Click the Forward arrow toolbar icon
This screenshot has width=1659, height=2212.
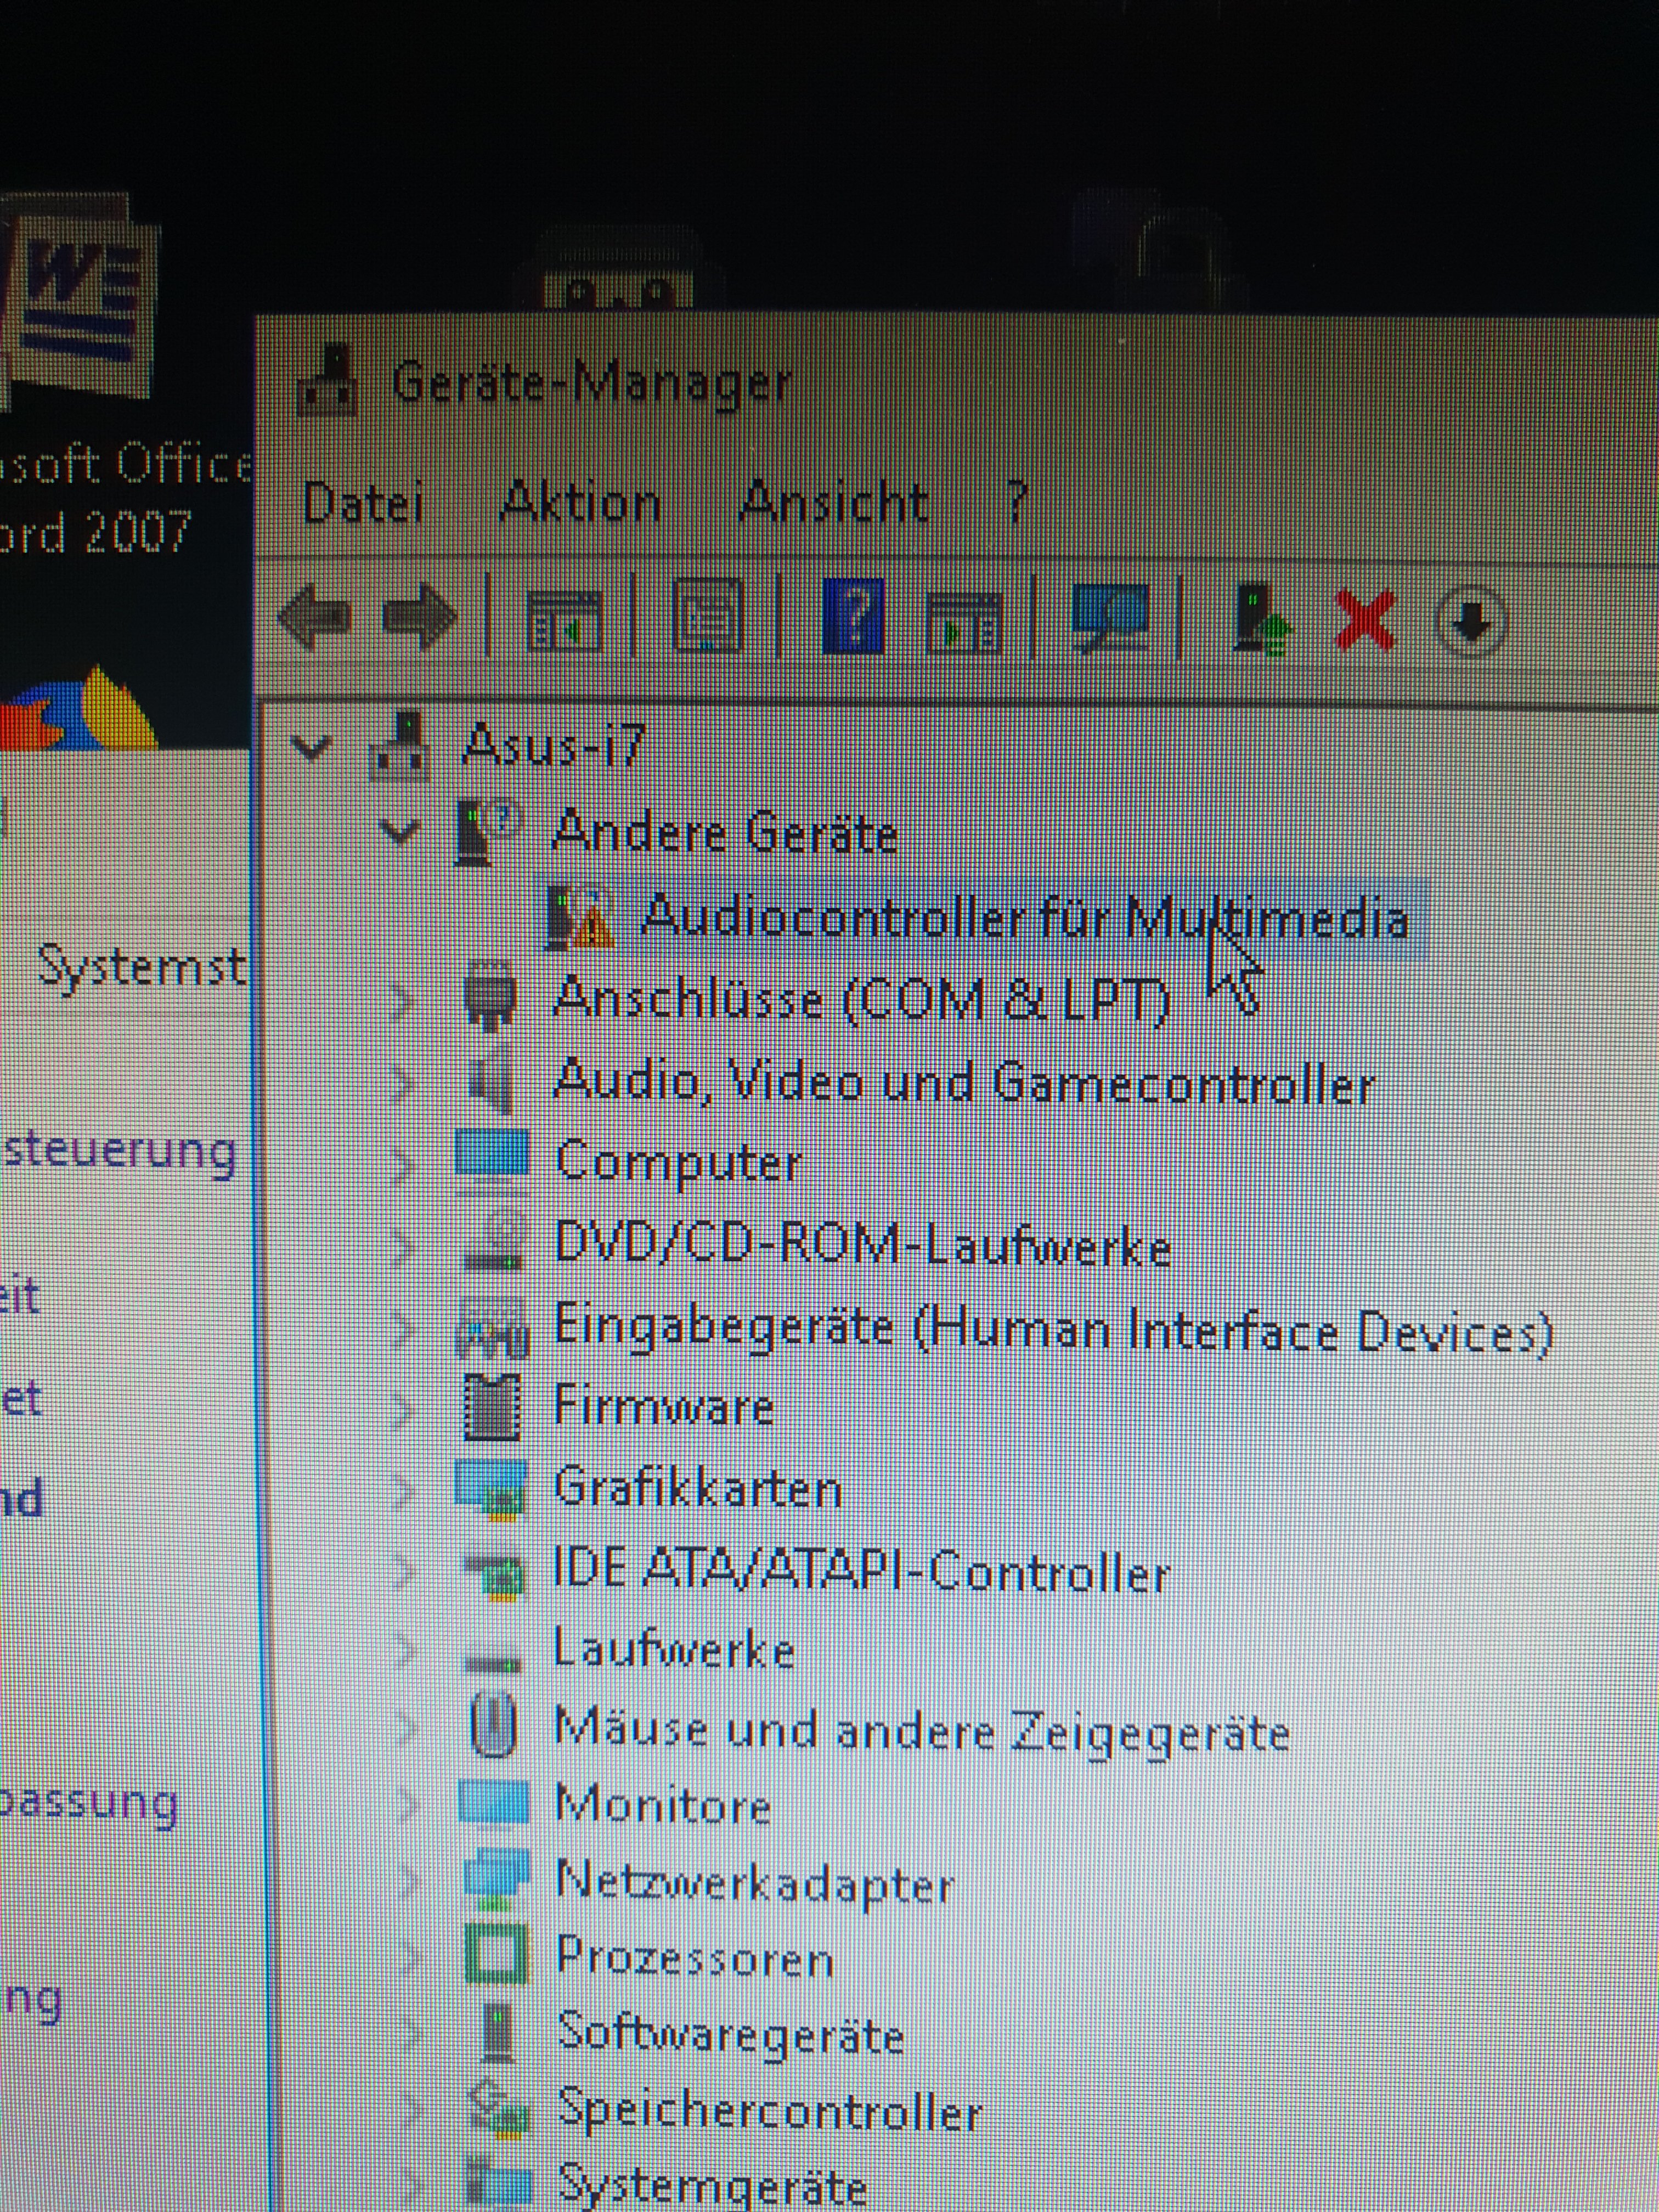tap(419, 617)
